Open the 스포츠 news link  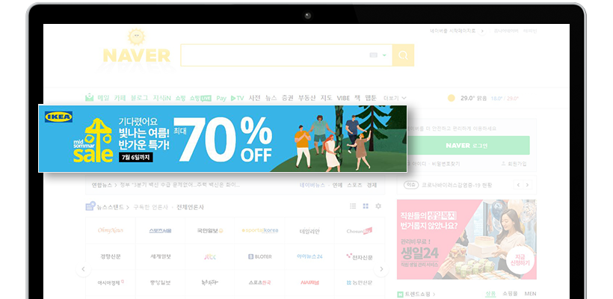tap(354, 185)
